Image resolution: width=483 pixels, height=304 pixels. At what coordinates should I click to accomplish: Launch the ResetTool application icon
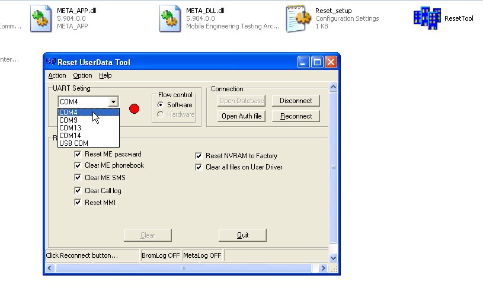427,18
